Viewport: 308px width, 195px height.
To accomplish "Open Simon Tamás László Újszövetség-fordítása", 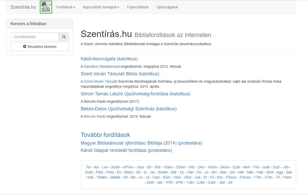I will coord(135,94).
